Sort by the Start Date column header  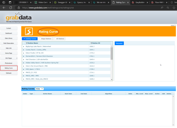68,94
